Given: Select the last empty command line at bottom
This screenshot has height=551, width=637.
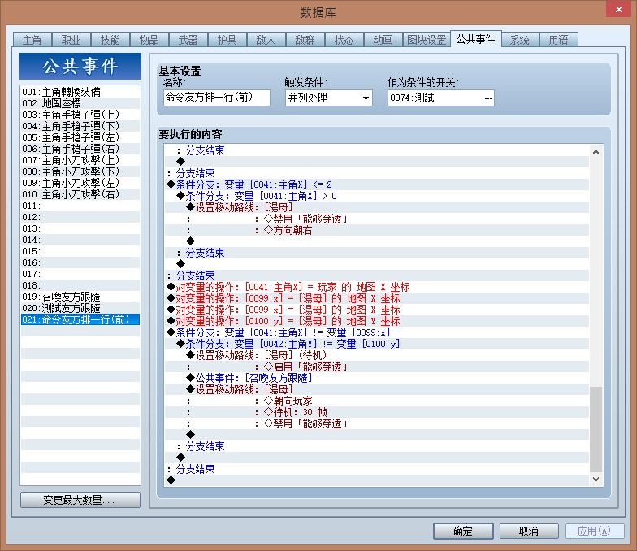Looking at the screenshot, I should click(377, 480).
